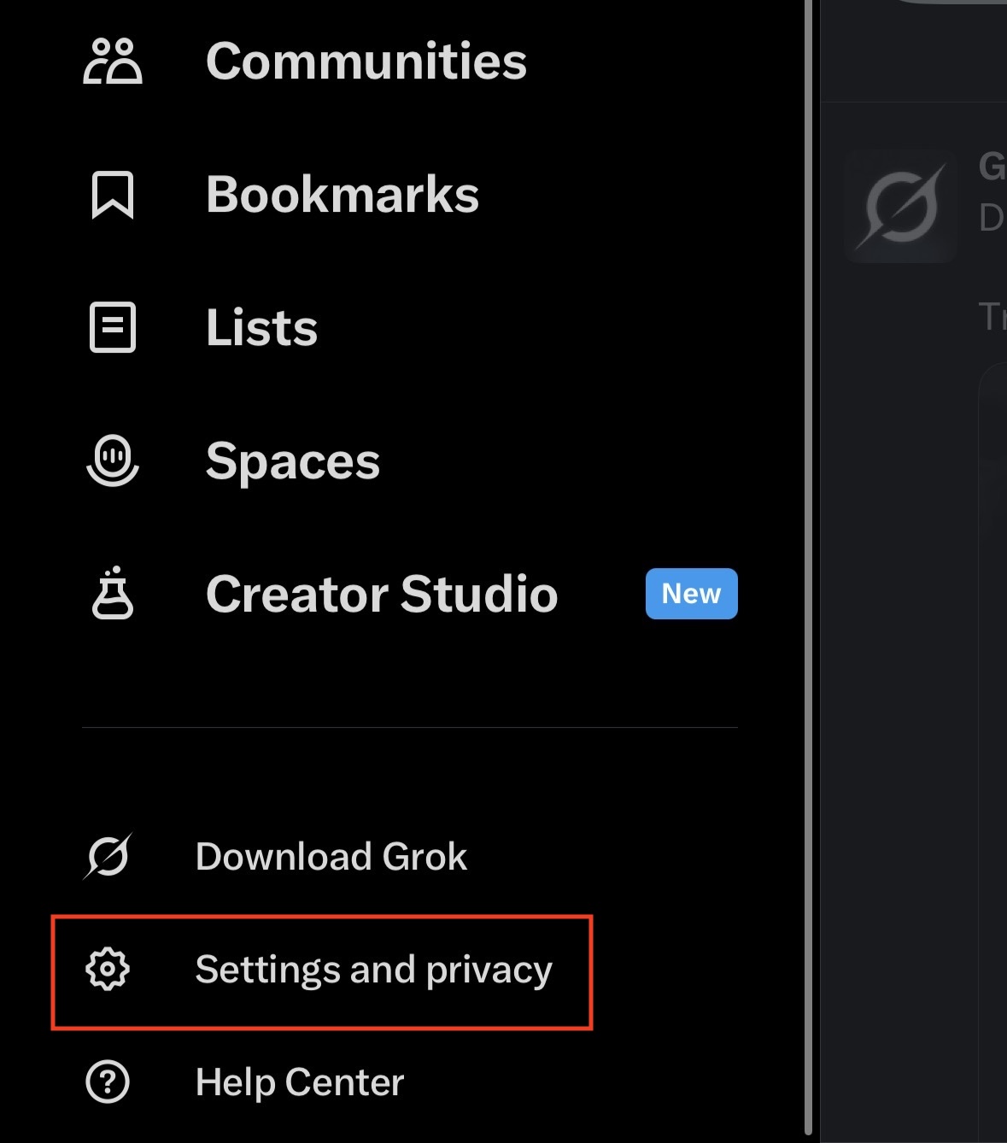Click the Grok logo beside Download Grok
Screen dimensions: 1007x1143
(x=108, y=856)
